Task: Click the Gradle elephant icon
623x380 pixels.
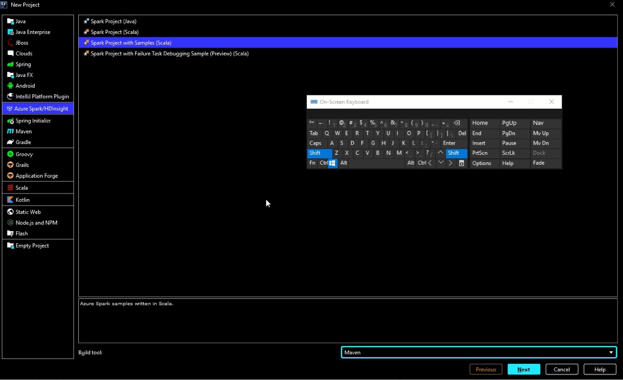Action: click(x=10, y=142)
